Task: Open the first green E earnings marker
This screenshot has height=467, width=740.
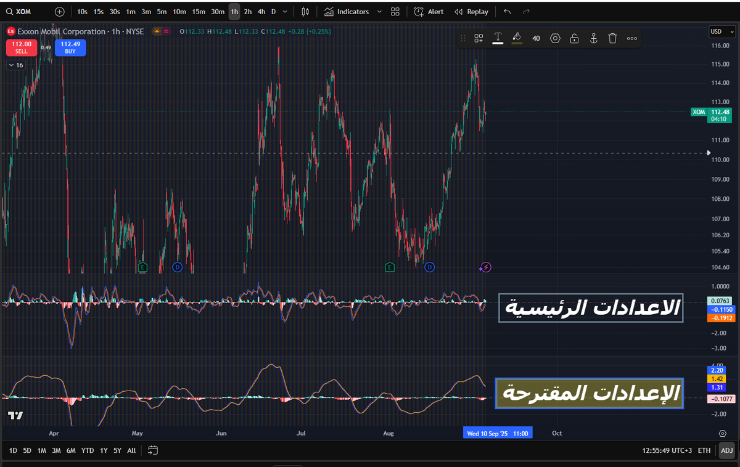Action: 143,267
